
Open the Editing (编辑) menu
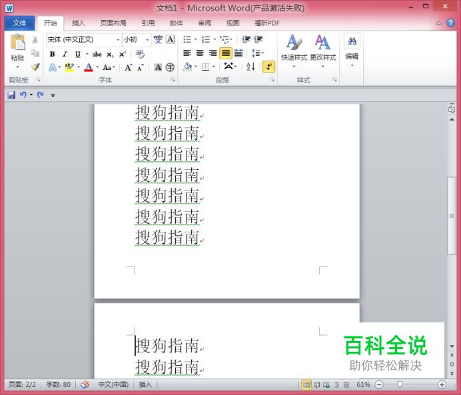pos(352,51)
